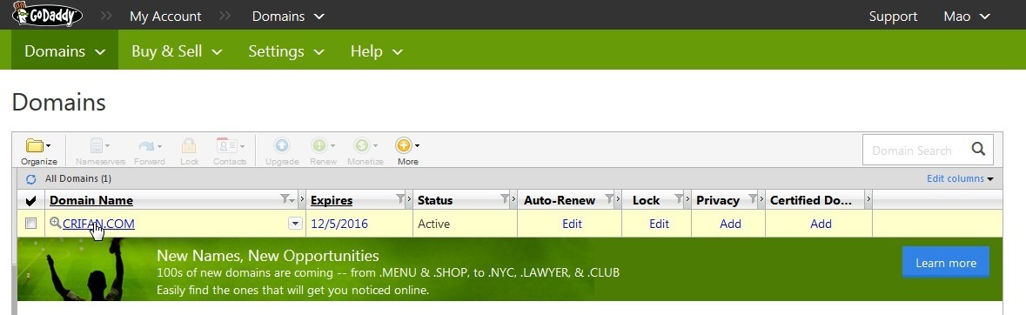Open the Support link
This screenshot has height=315, width=1026.
[893, 17]
